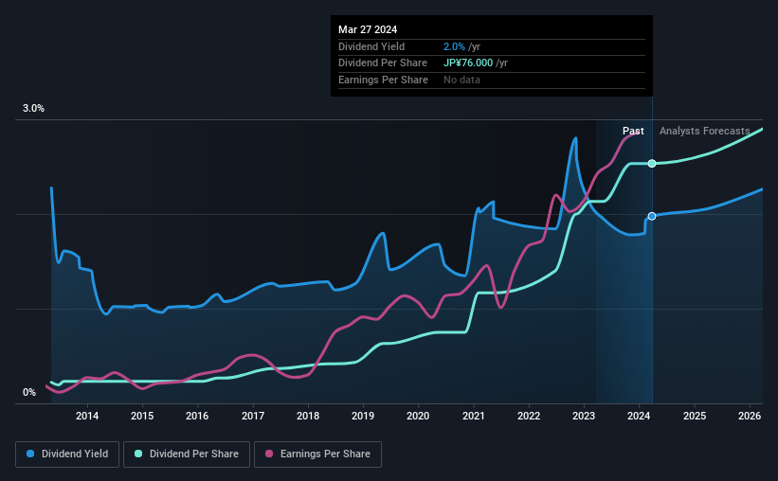
Task: Click the Analysts Forecasts label
Action: [x=705, y=131]
